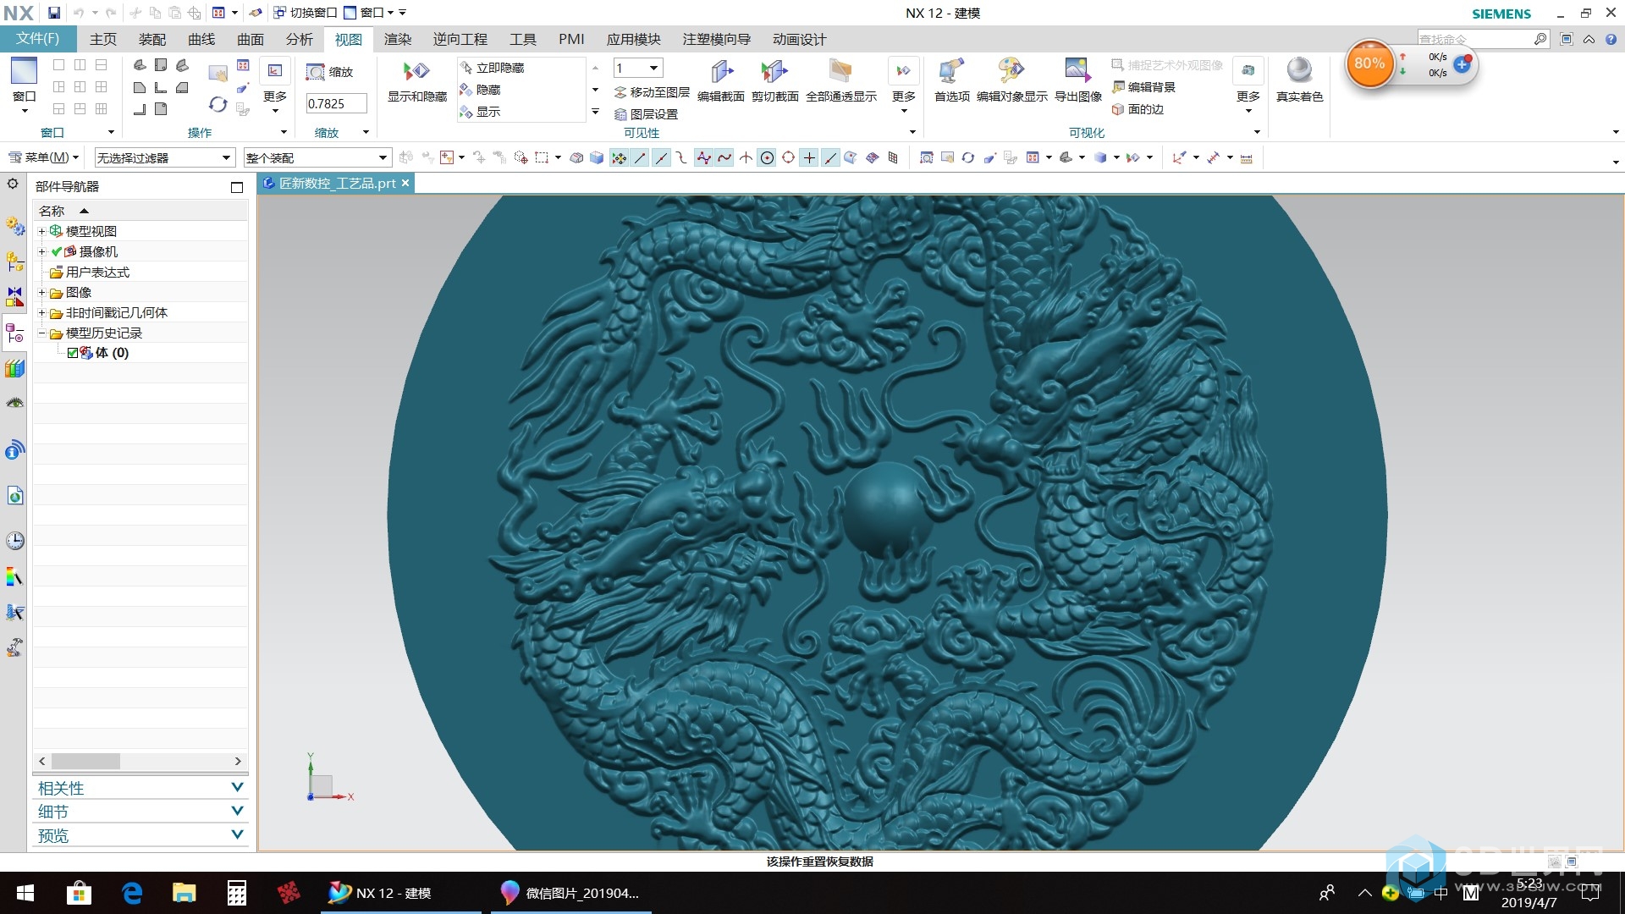The image size is (1625, 914).
Task: Switch to the 曲面 ribbon tab
Action: [251, 39]
